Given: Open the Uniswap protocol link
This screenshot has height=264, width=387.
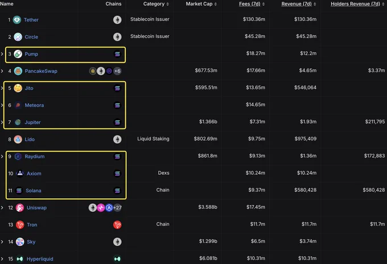Looking at the screenshot, I should [36, 208].
